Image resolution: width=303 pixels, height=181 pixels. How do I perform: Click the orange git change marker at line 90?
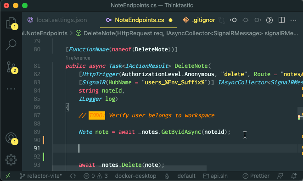[44, 140]
